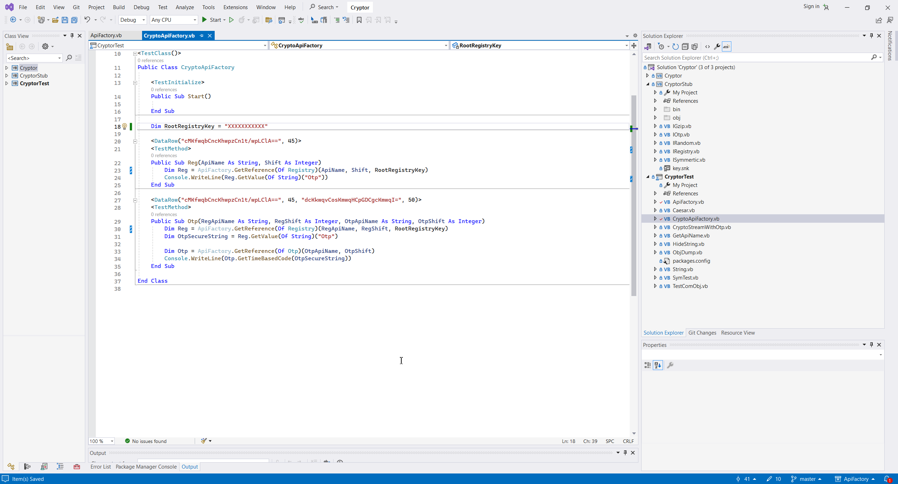The width and height of the screenshot is (898, 484).
Task: Expand the Cryptor project in Solution Explorer
Action: click(x=648, y=75)
